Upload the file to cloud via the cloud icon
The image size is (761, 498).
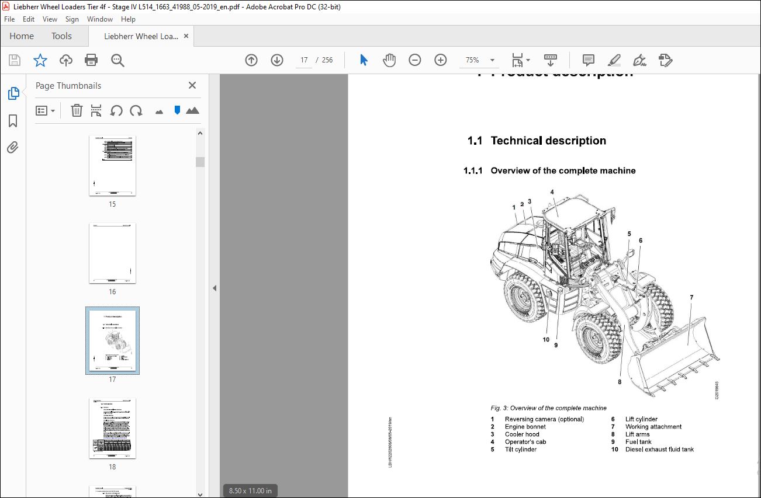[65, 60]
